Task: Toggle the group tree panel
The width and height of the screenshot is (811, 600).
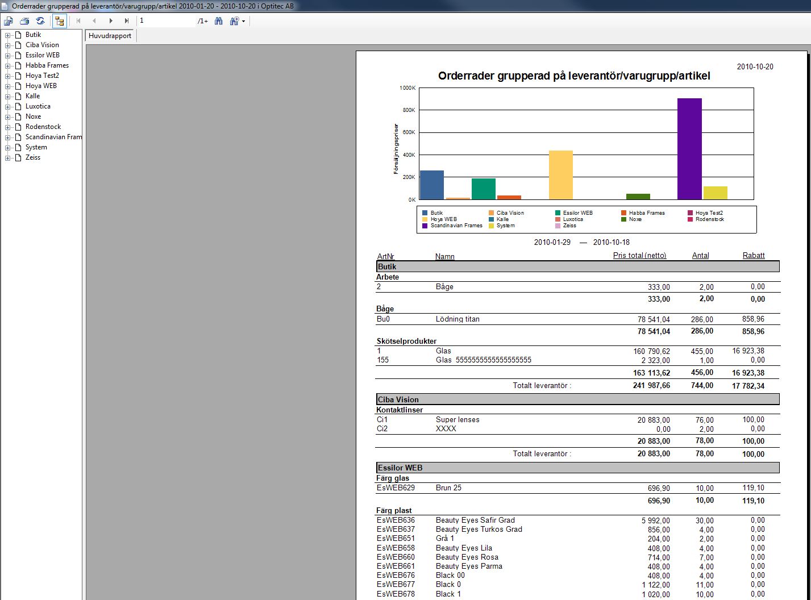Action: point(59,21)
